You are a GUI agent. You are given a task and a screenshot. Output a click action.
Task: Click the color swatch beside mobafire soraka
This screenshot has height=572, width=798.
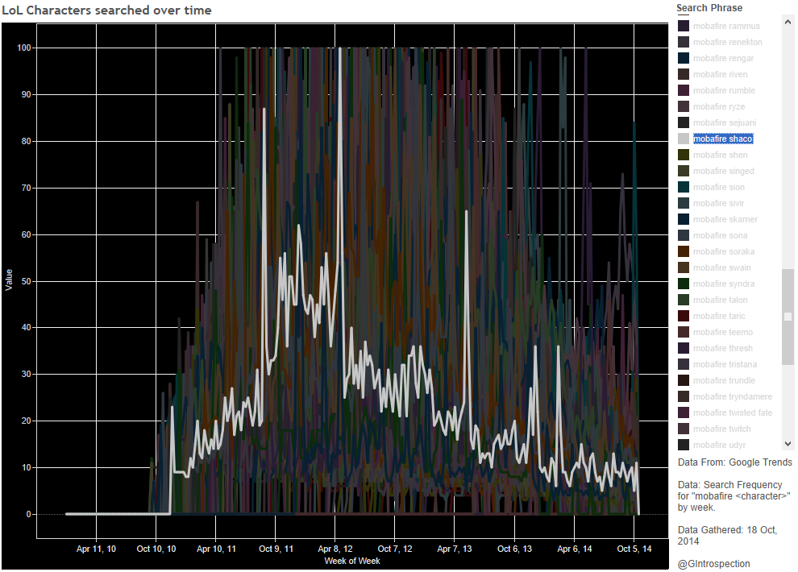tap(684, 251)
